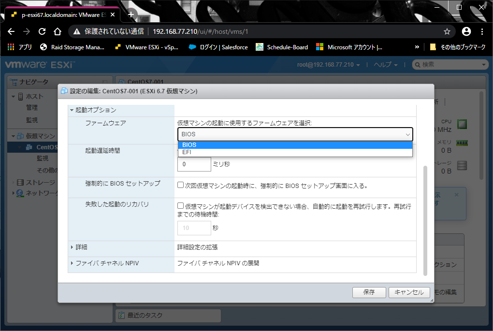493x331 pixels.
Task: Open the ヘルプ help menu
Action: point(386,65)
